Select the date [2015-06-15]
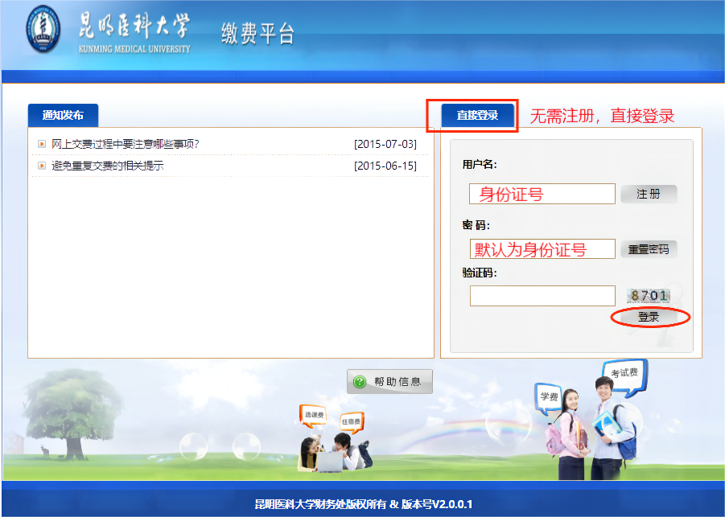 point(385,166)
